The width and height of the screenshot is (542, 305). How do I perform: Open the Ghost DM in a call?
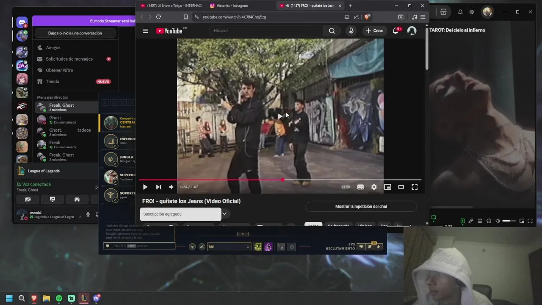[66, 120]
